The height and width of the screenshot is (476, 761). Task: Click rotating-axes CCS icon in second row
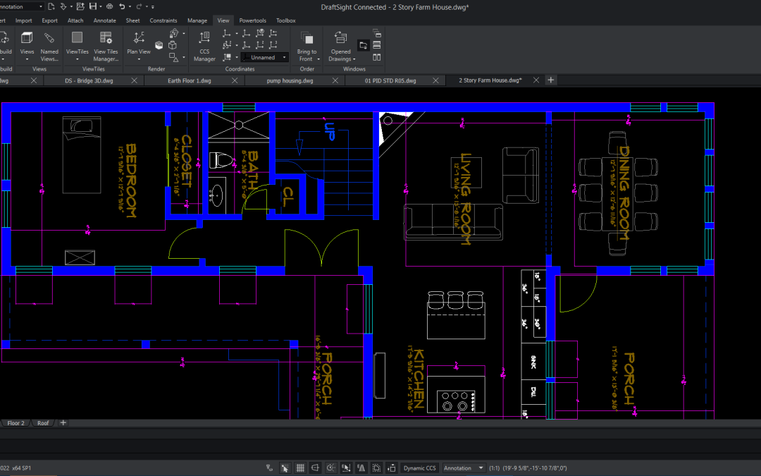coord(227,45)
